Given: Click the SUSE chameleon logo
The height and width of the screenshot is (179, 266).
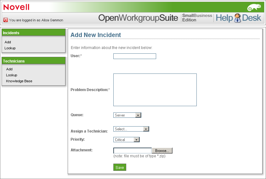Looking at the screenshot, I should [x=254, y=7].
